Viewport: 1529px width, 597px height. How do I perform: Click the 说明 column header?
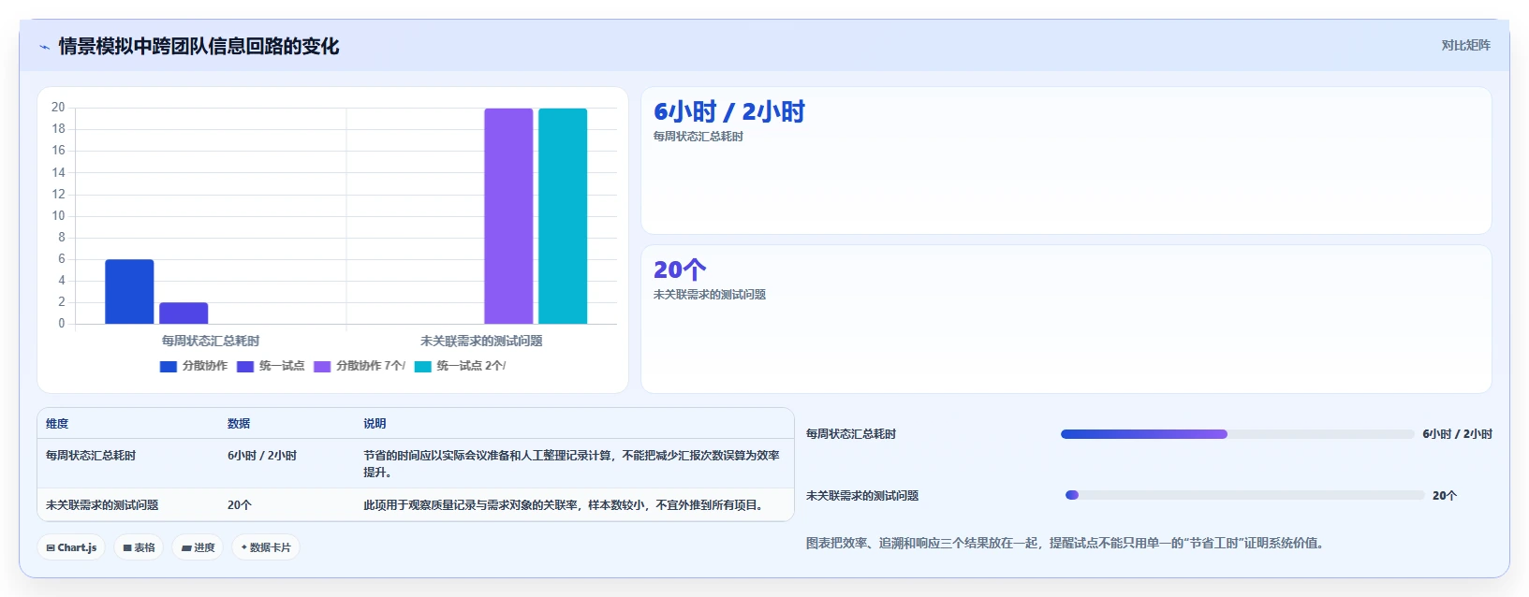pyautogui.click(x=375, y=424)
